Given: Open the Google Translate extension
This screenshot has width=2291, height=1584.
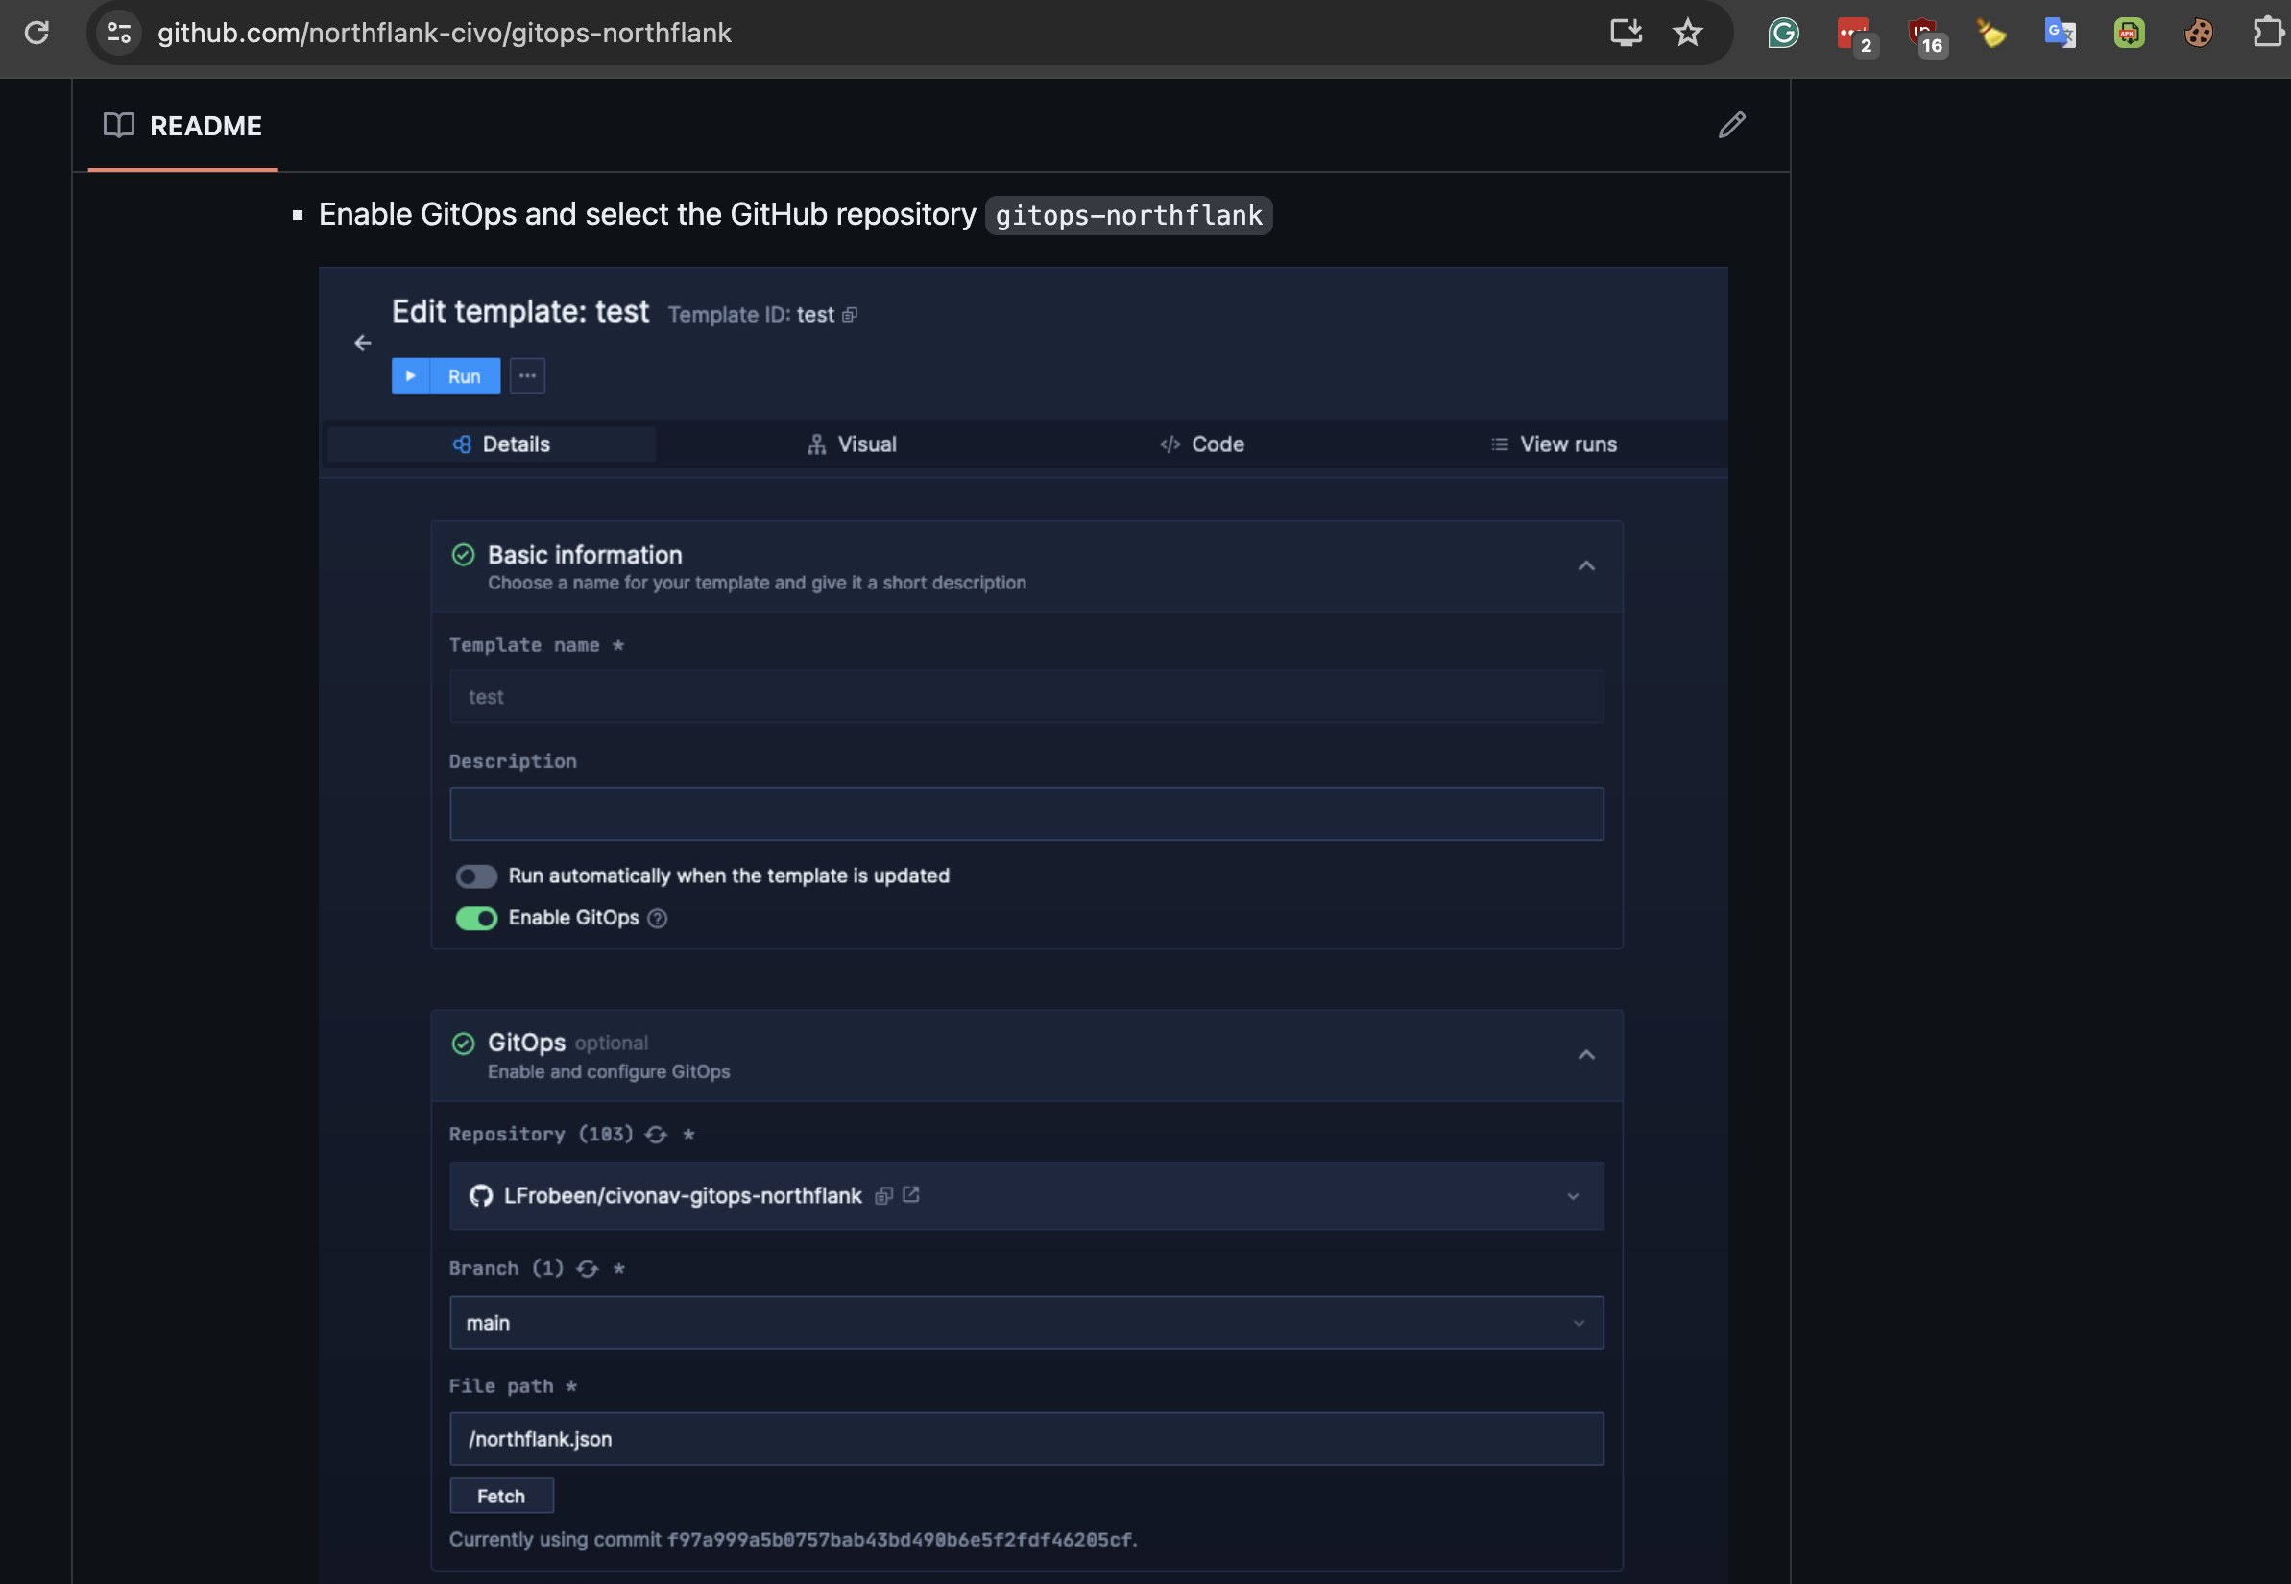Looking at the screenshot, I should tap(2061, 33).
